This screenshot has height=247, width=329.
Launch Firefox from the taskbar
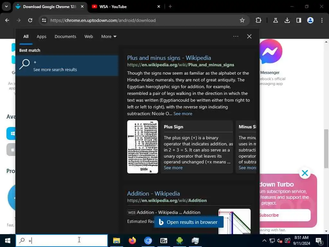click(x=132, y=241)
